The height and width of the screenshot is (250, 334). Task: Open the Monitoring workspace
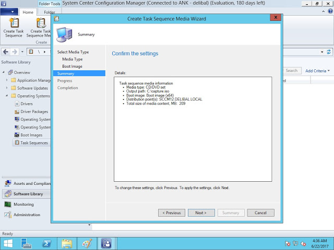[23, 204]
